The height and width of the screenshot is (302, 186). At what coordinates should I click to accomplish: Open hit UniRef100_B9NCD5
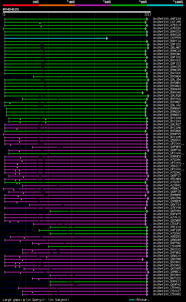tap(167, 70)
